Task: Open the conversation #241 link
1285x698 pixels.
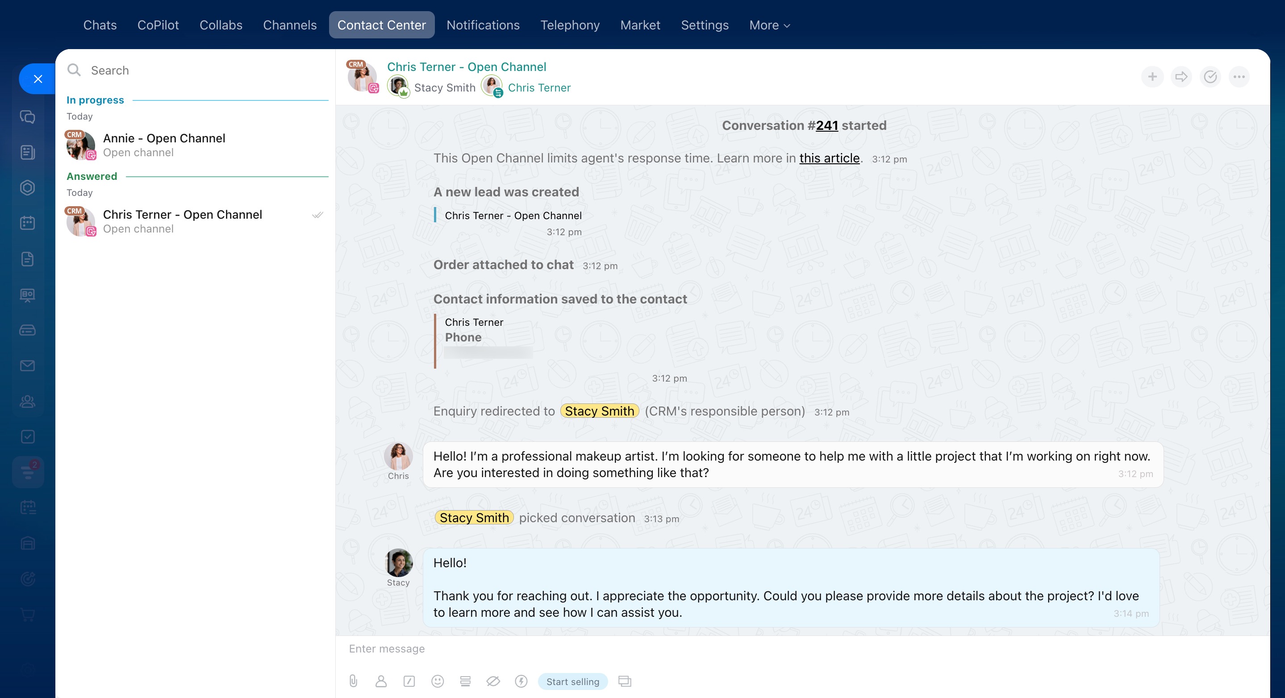Action: tap(826, 125)
